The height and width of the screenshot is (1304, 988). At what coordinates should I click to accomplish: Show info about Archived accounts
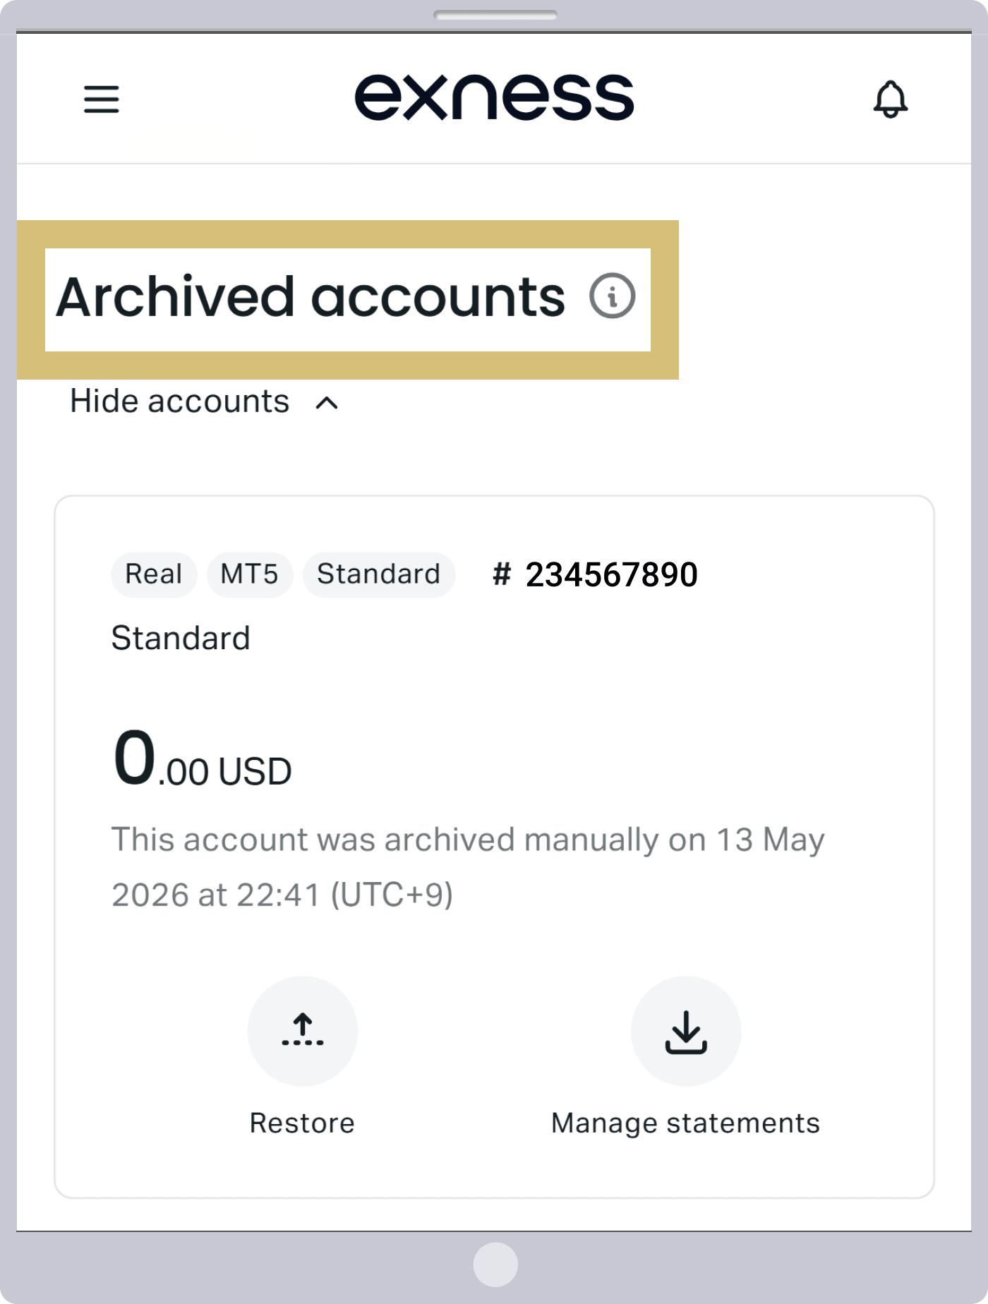click(612, 296)
